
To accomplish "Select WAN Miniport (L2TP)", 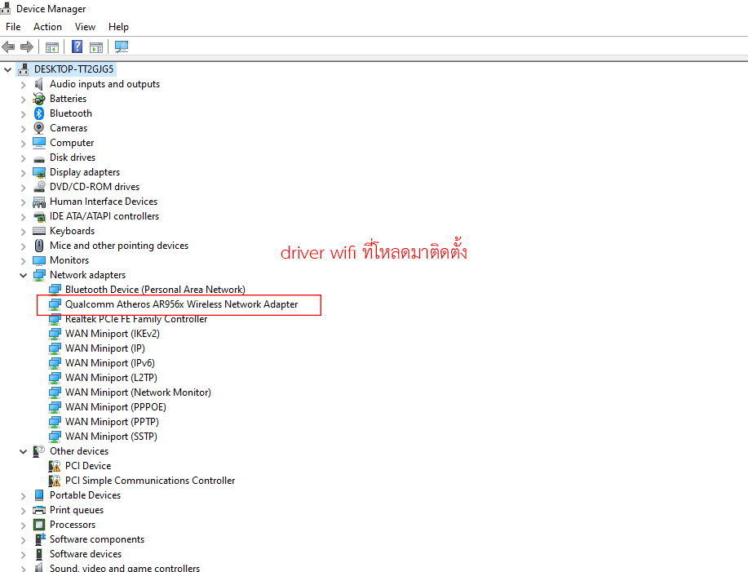I will tap(111, 378).
